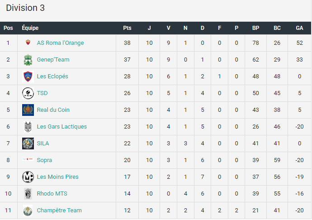The image size is (312, 220).
Task: Click the TSD circular logo
Action: [28, 93]
